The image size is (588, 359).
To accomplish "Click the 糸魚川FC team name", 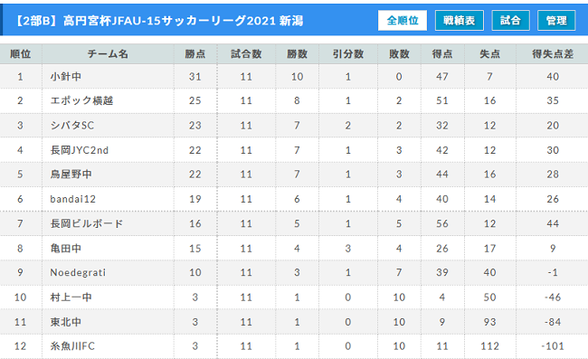I will (x=72, y=345).
